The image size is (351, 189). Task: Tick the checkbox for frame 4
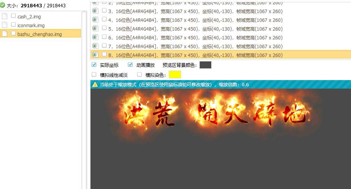(x=104, y=19)
